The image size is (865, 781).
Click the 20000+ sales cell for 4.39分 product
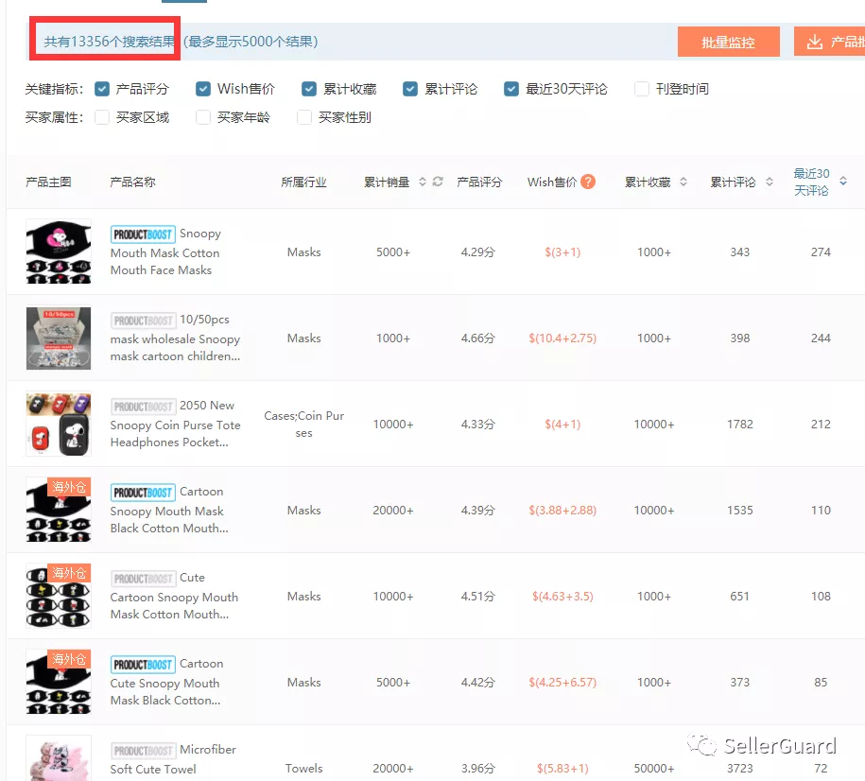click(392, 510)
